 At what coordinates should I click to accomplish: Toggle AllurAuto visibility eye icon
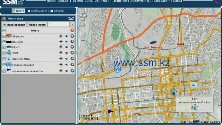[67, 36]
